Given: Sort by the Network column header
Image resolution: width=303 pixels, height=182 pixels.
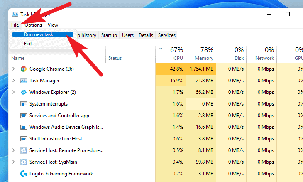Looking at the screenshot, I should click(261, 54).
